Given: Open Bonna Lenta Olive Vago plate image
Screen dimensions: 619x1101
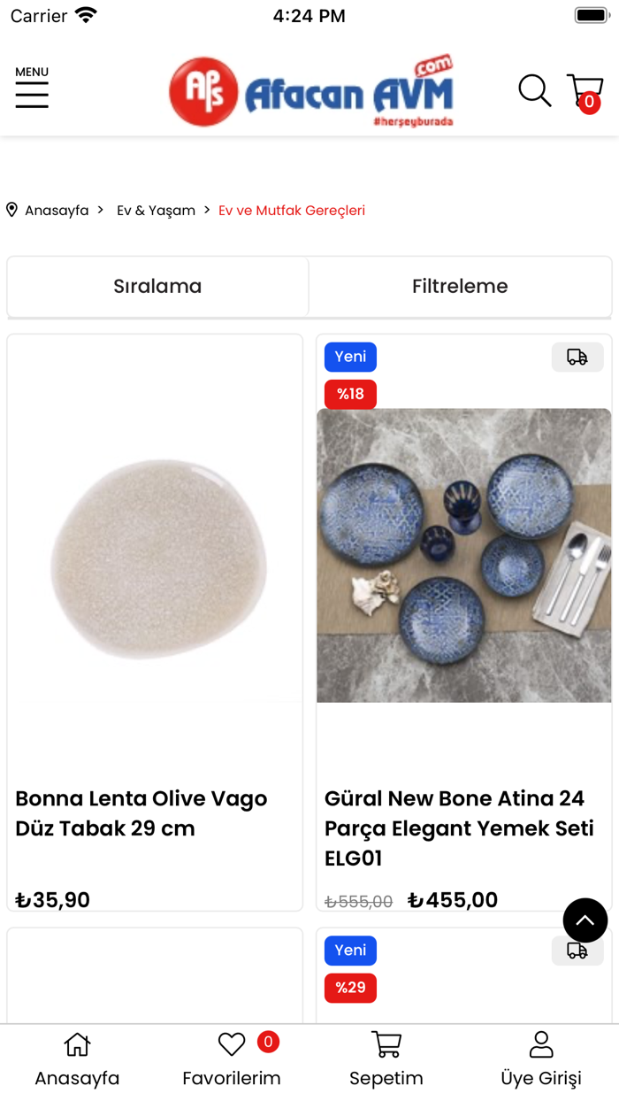Looking at the screenshot, I should coord(155,558).
